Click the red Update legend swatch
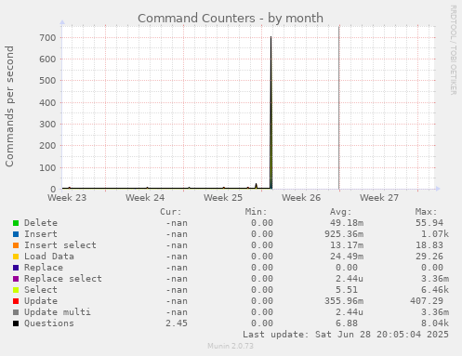 16,301
